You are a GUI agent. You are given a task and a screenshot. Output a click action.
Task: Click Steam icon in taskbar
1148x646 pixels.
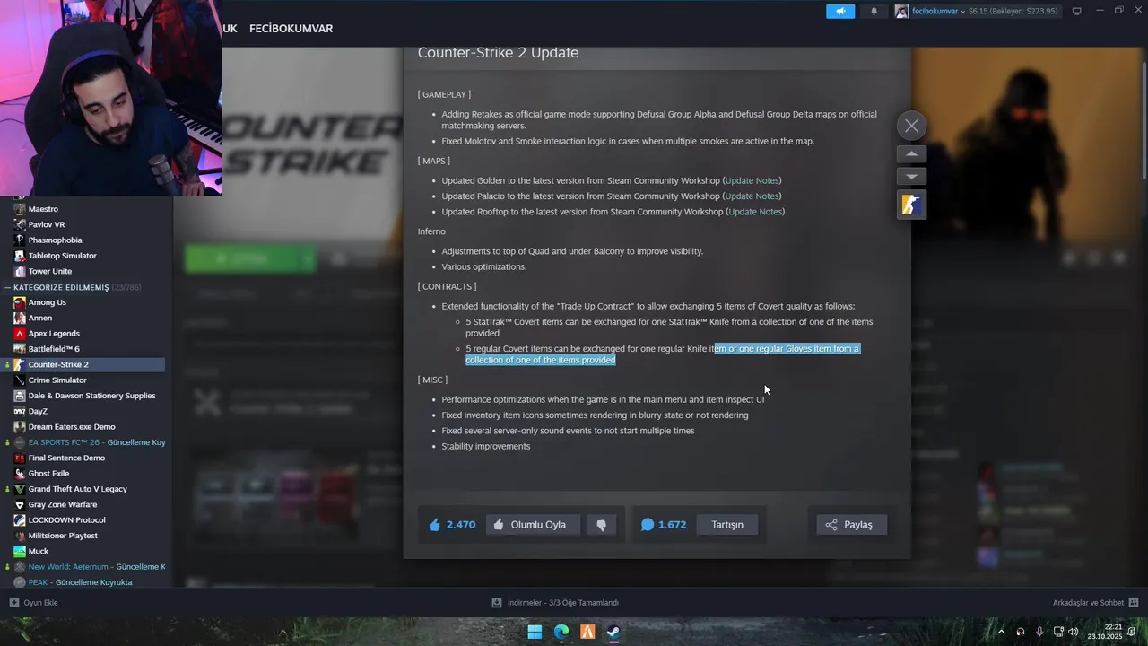[x=613, y=632]
